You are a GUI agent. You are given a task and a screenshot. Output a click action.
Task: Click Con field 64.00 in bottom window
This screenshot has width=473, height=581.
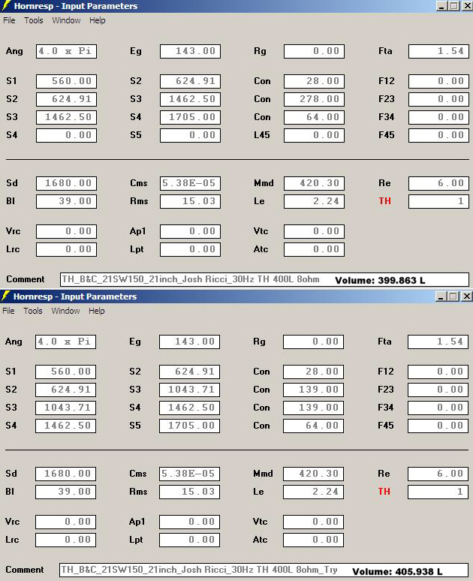pyautogui.click(x=313, y=426)
